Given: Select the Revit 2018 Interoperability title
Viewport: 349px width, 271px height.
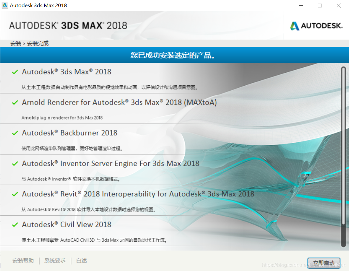Looking at the screenshot, I should [x=138, y=194].
